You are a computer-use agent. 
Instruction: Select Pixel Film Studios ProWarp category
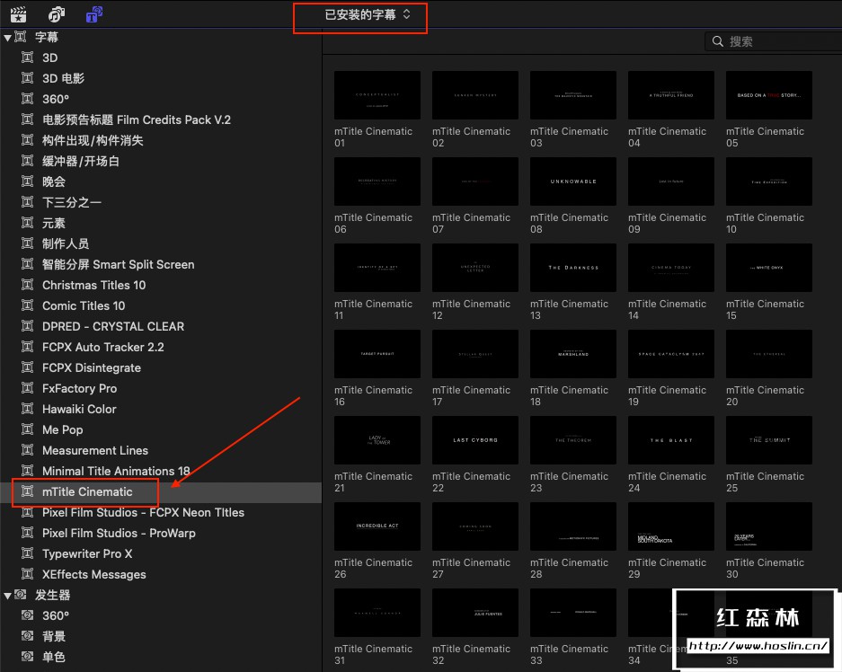point(119,533)
